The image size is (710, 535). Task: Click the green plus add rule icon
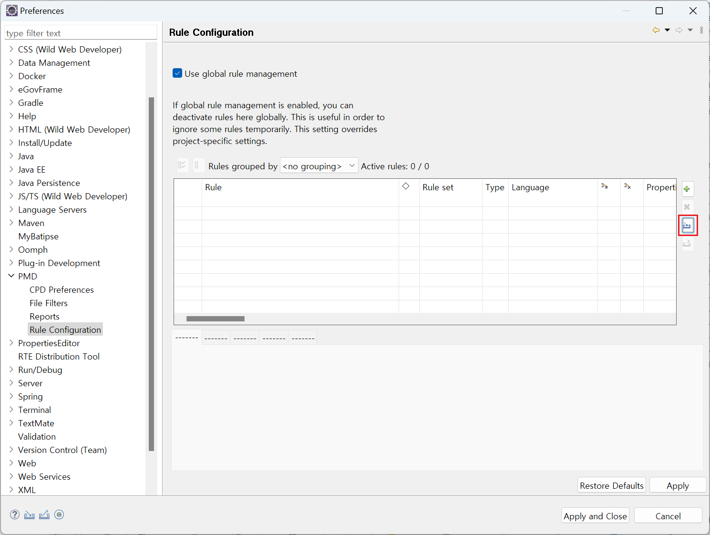687,189
